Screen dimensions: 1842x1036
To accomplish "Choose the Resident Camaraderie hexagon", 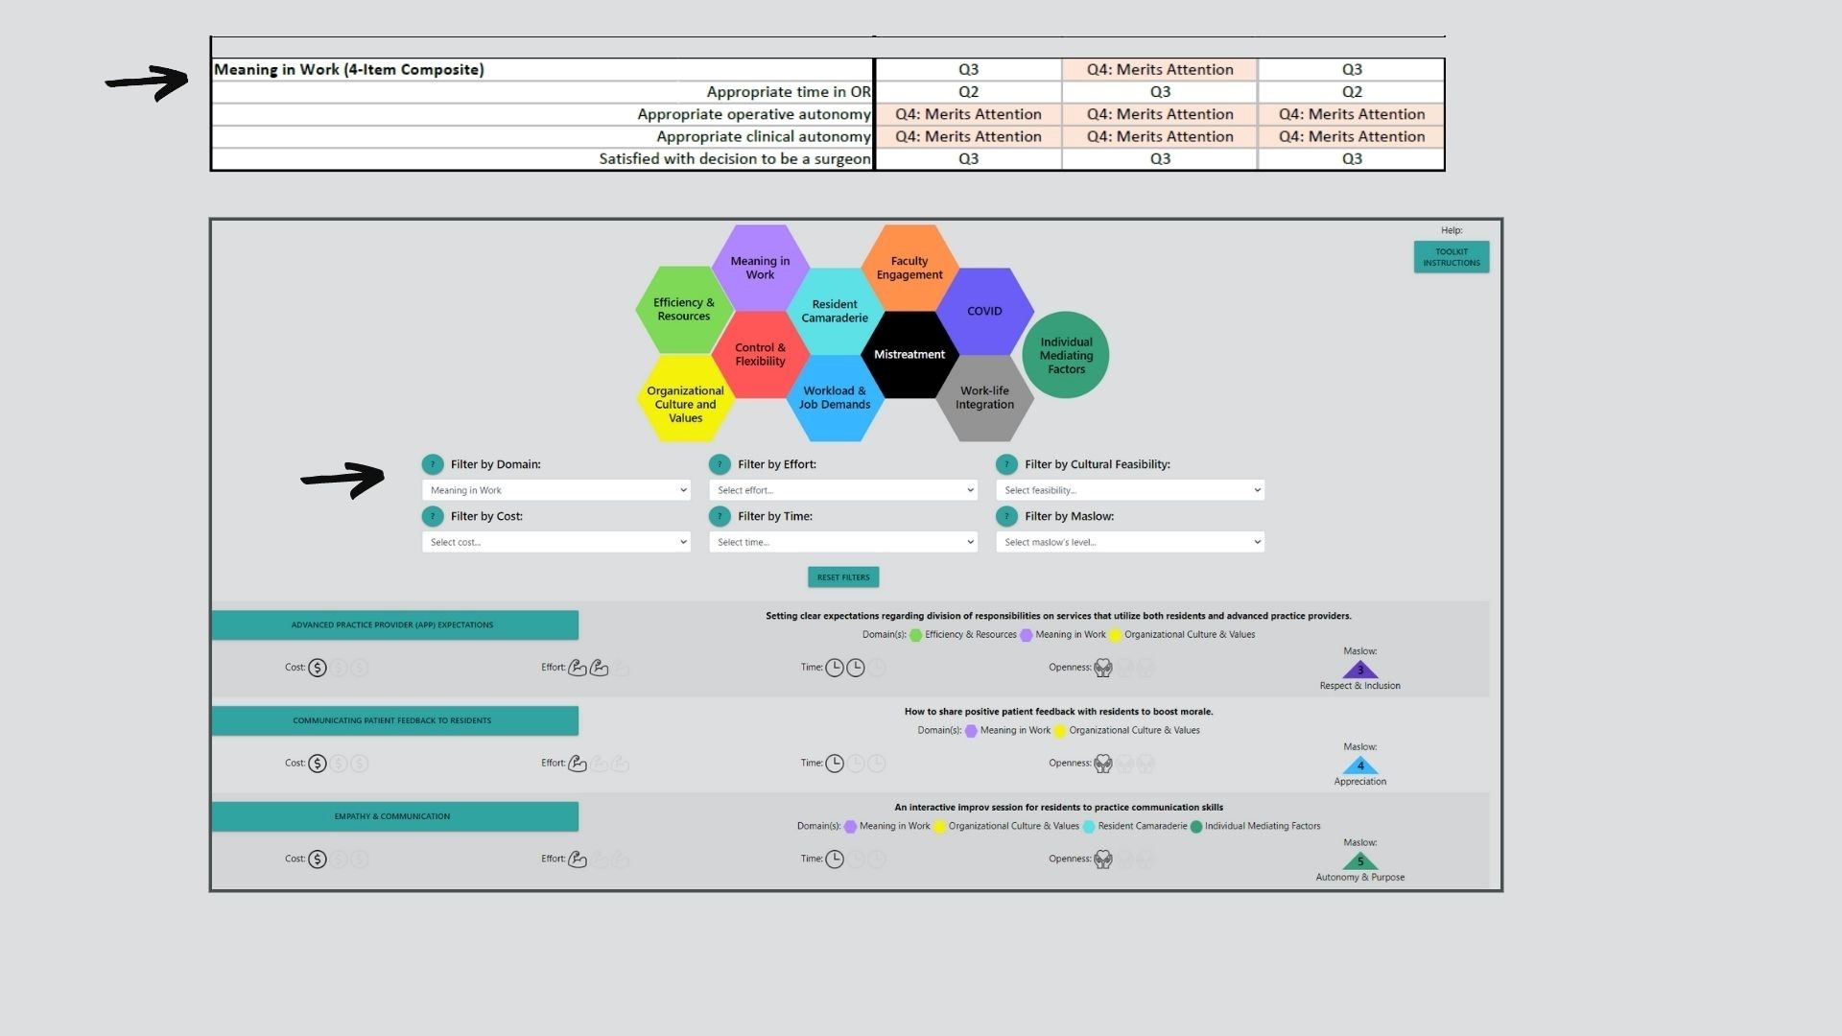I will tap(835, 311).
